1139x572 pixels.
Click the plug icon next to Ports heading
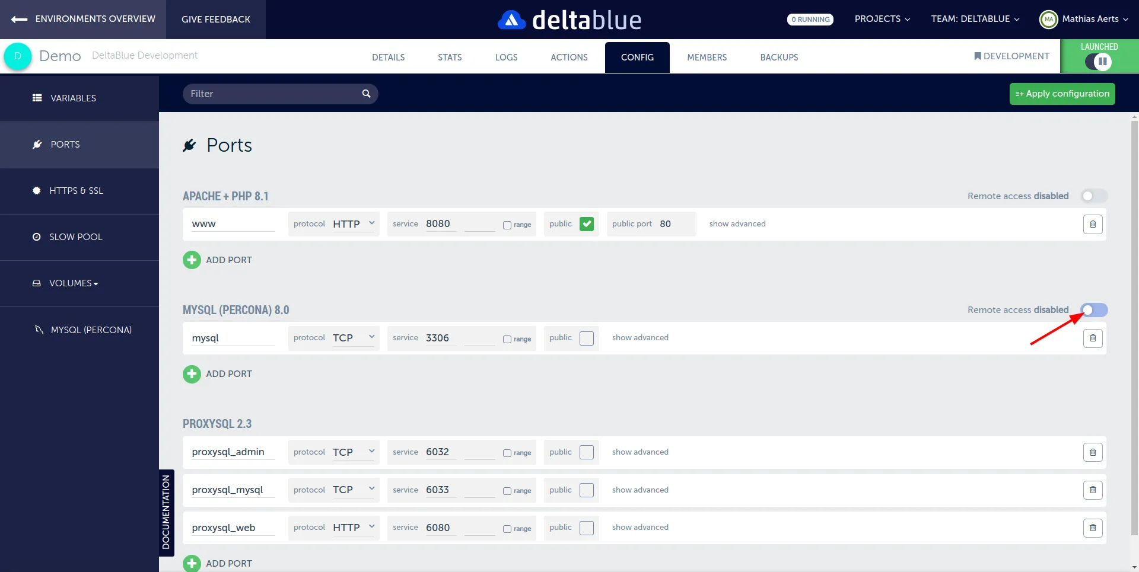(x=189, y=145)
